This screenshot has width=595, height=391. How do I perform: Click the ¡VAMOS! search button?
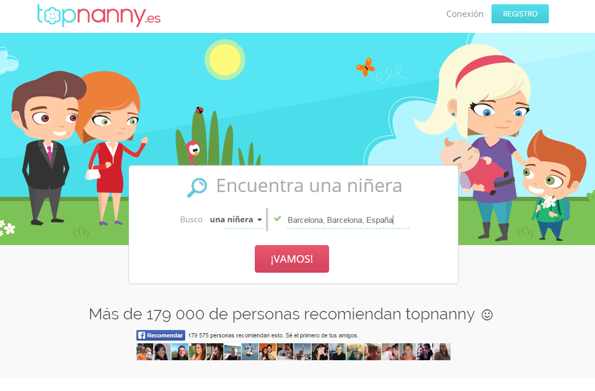[292, 259]
